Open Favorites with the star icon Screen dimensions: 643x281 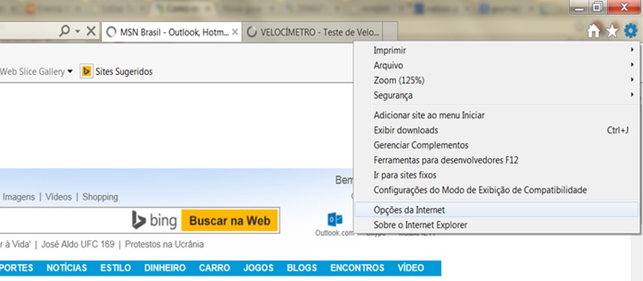click(612, 31)
